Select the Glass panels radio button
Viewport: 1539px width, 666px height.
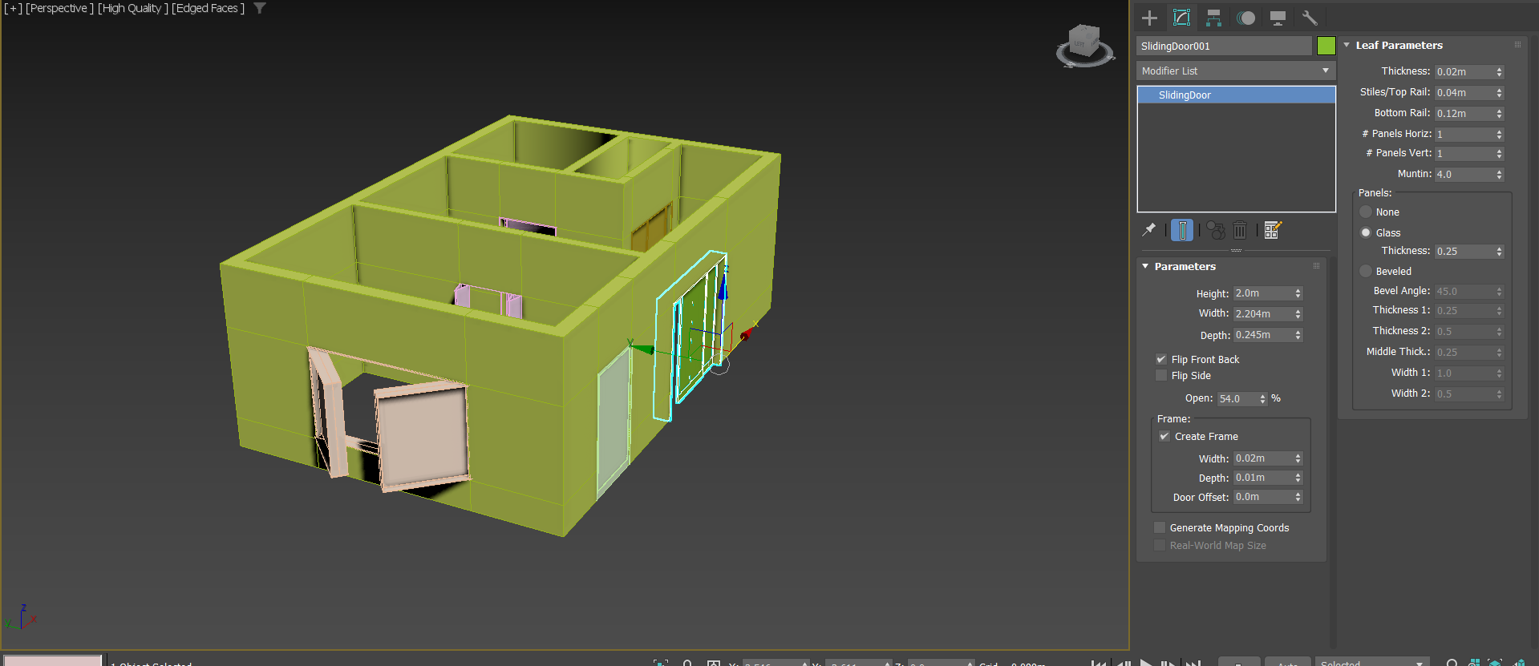pos(1366,232)
